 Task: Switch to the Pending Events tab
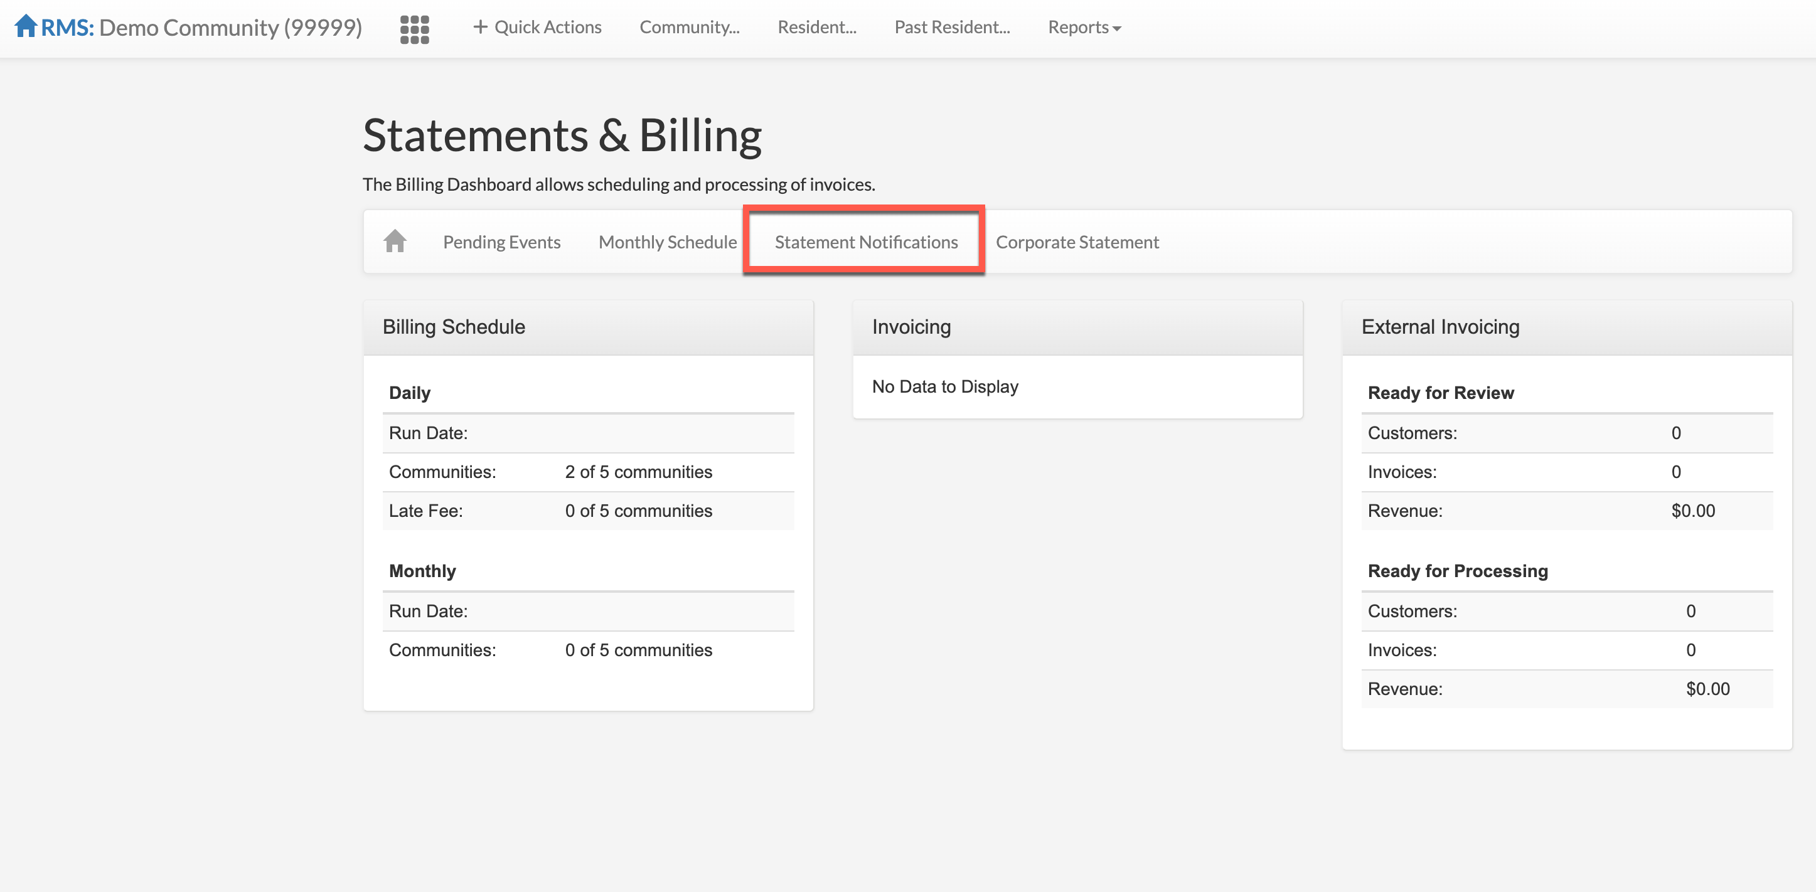click(501, 242)
